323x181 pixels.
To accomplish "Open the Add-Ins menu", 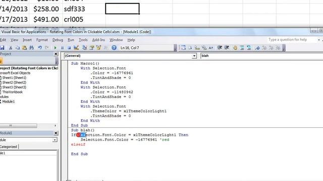I will coord(98,40).
